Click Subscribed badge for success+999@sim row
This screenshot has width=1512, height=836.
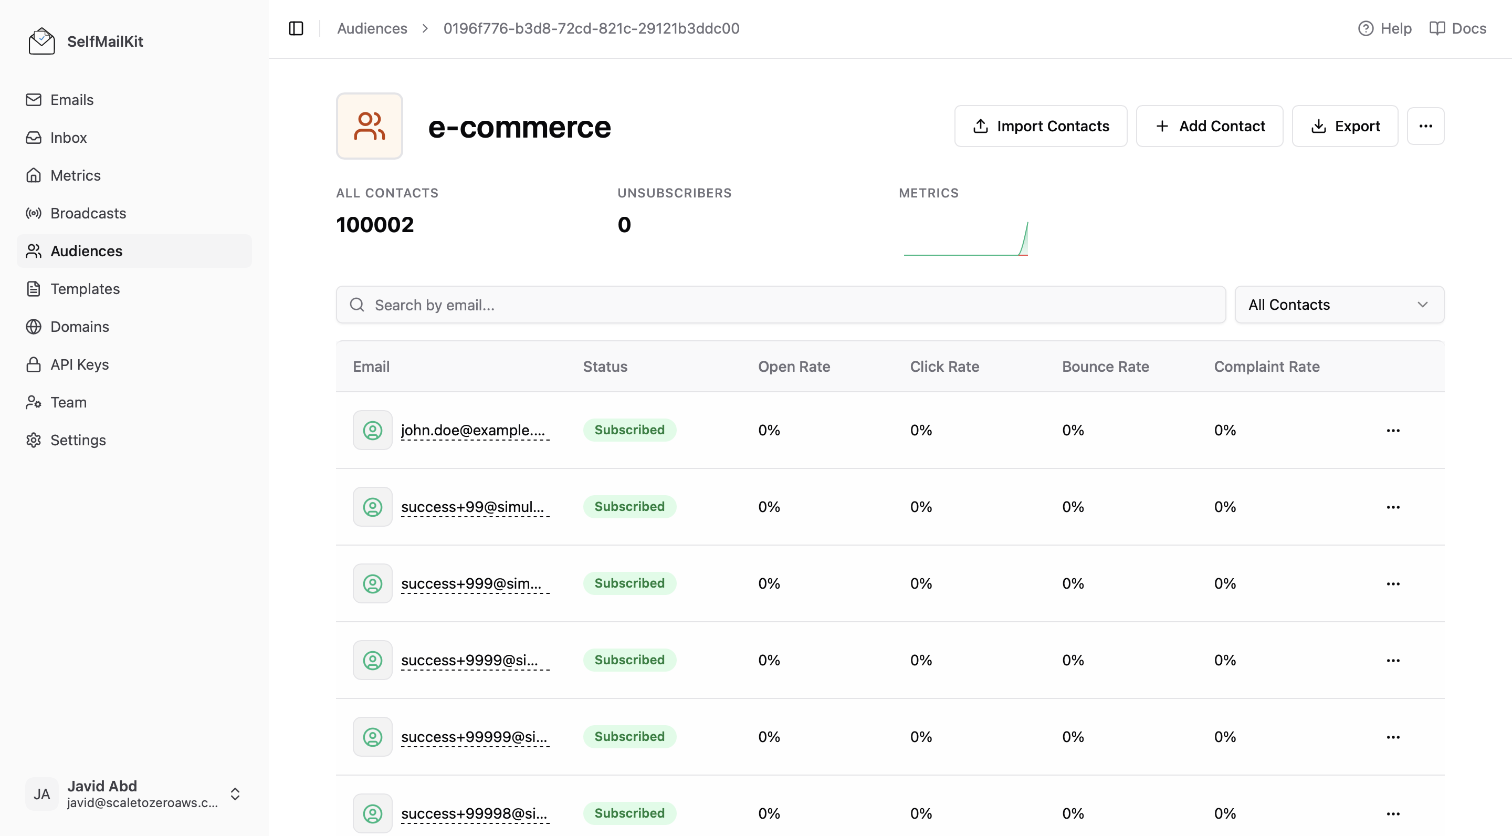pyautogui.click(x=629, y=583)
